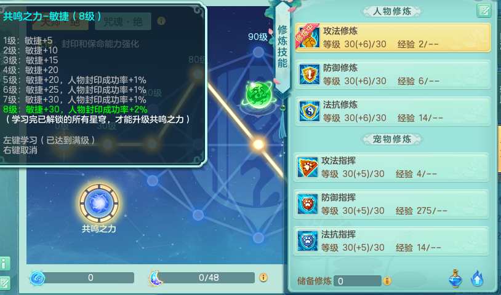Click the 防御修炼 shield icon

(309, 74)
